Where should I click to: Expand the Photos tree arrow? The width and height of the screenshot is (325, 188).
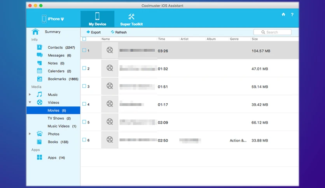[30, 134]
